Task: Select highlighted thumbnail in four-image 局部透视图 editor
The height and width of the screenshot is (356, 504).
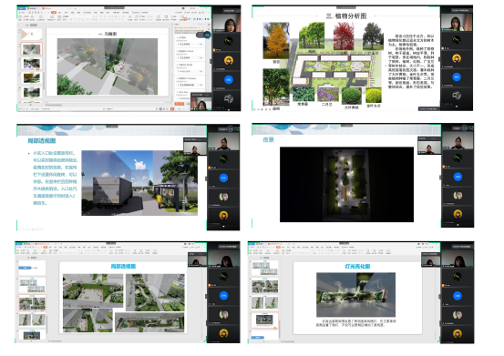Action: tap(32, 303)
